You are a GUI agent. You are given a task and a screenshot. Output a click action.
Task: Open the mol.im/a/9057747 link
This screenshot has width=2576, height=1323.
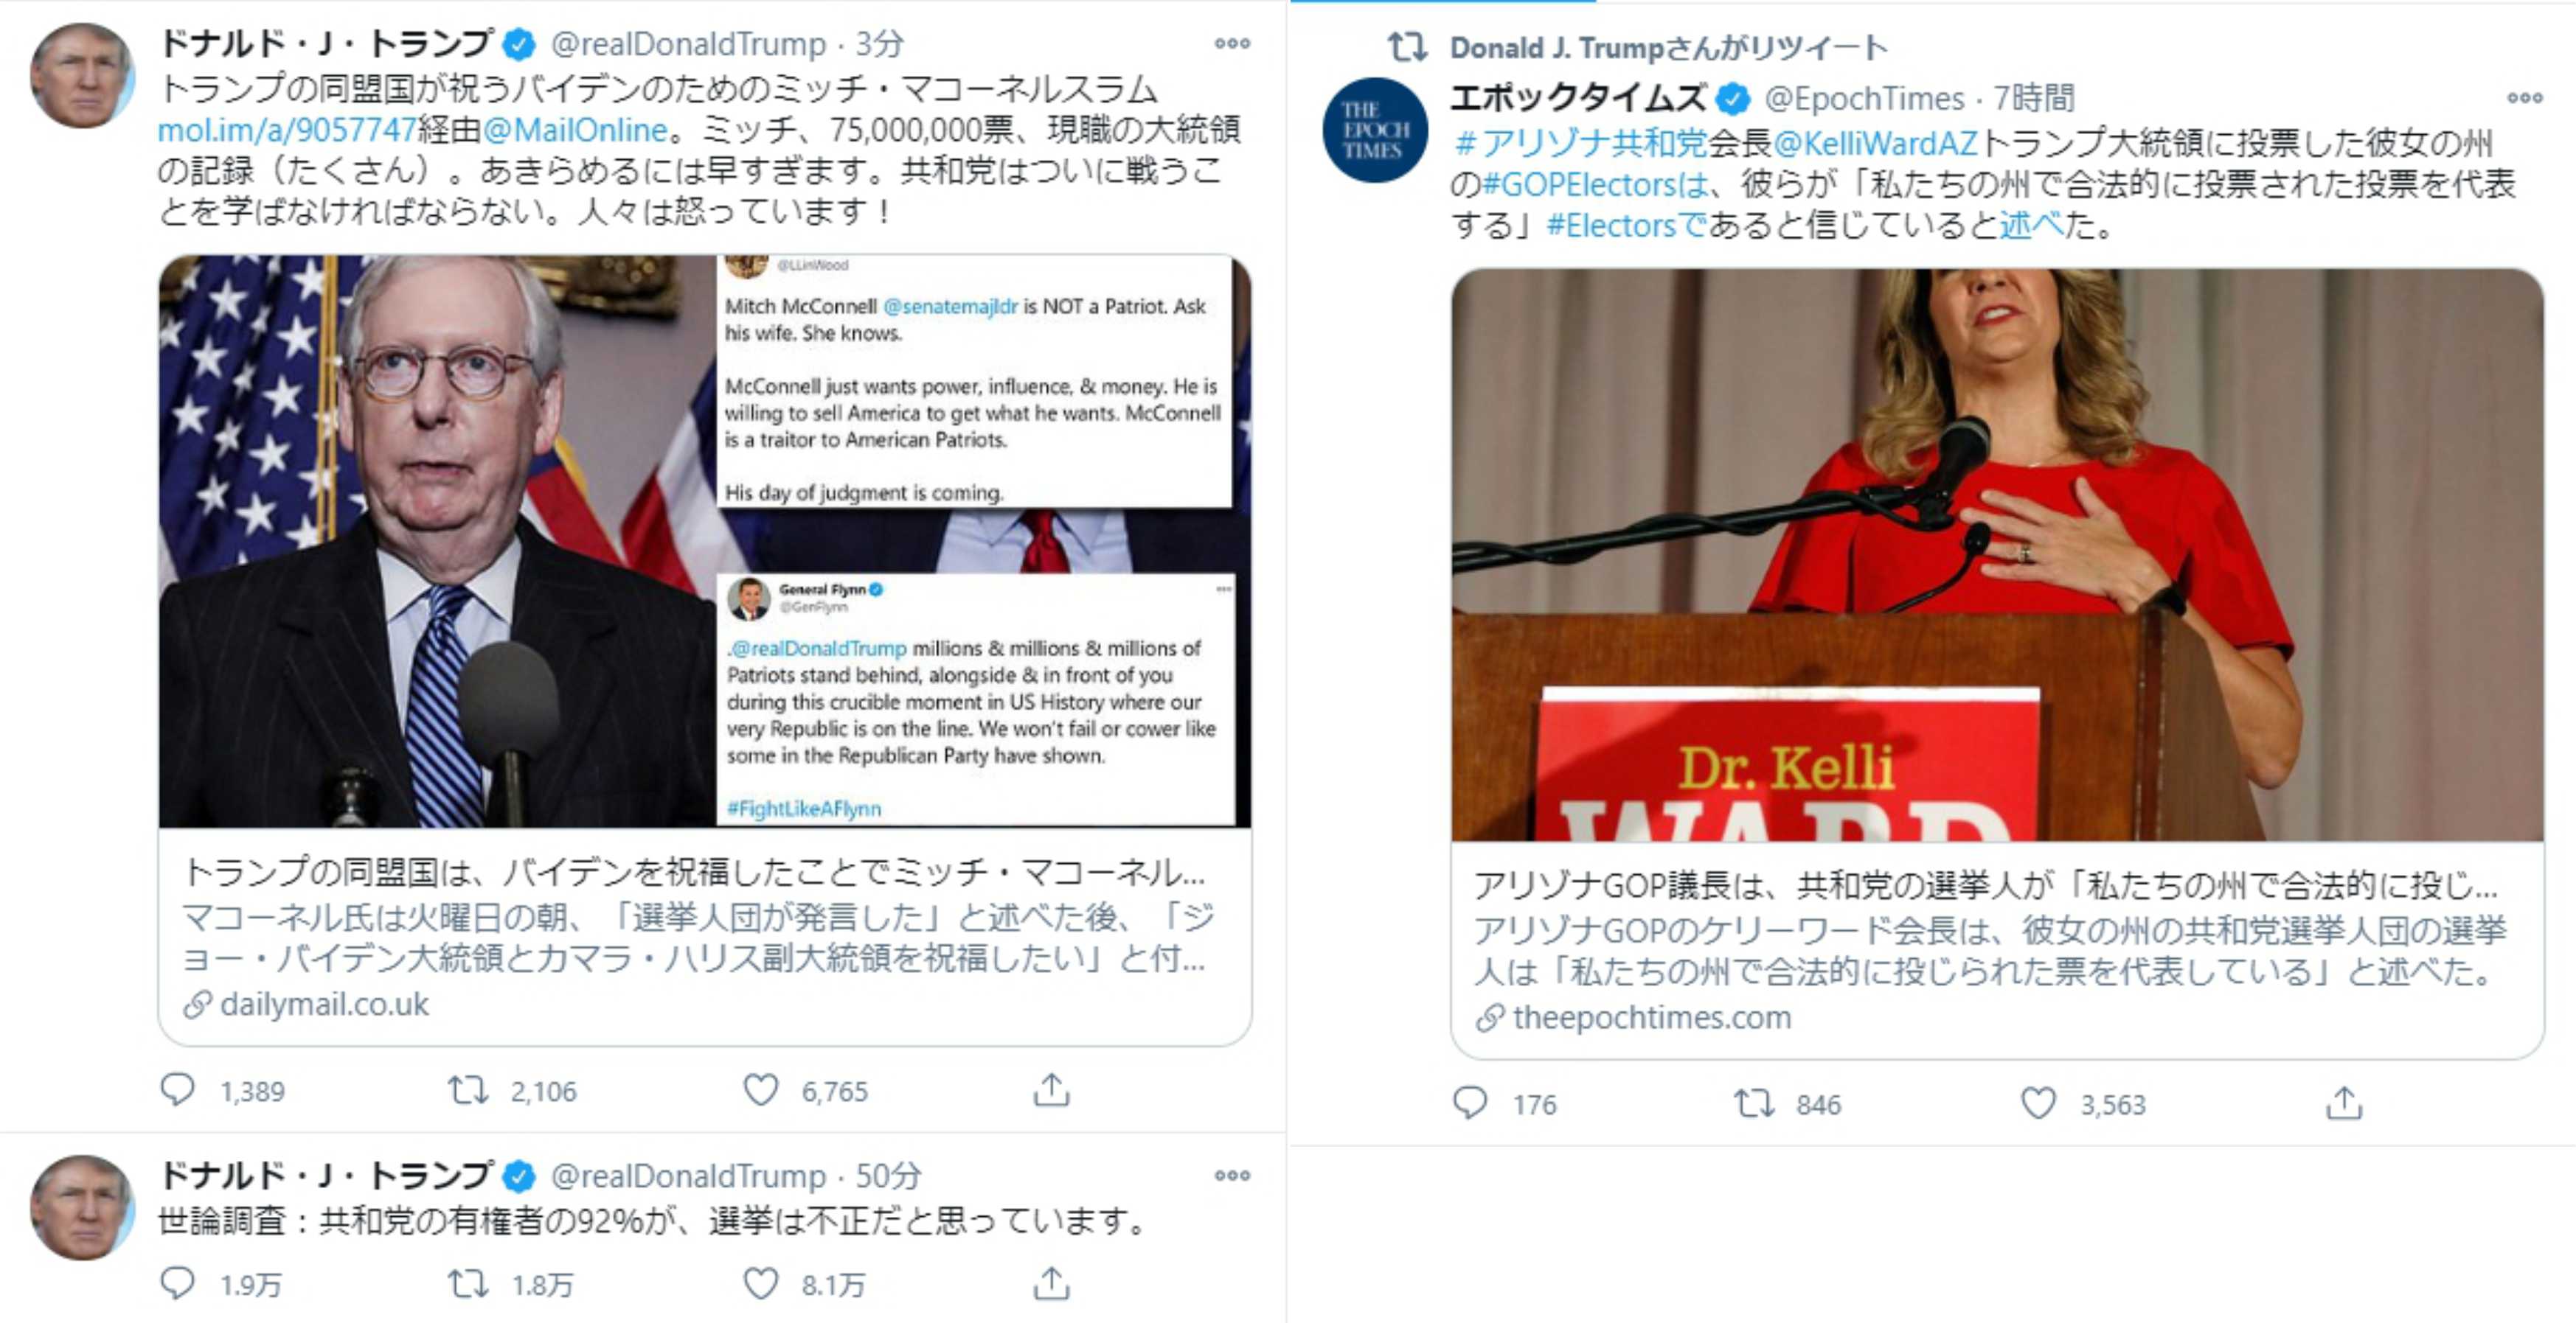(287, 130)
